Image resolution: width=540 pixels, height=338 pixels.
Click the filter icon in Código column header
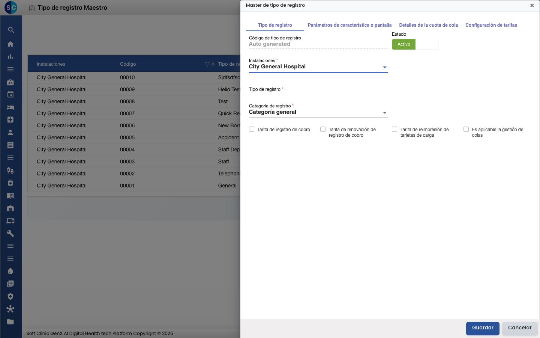(207, 64)
